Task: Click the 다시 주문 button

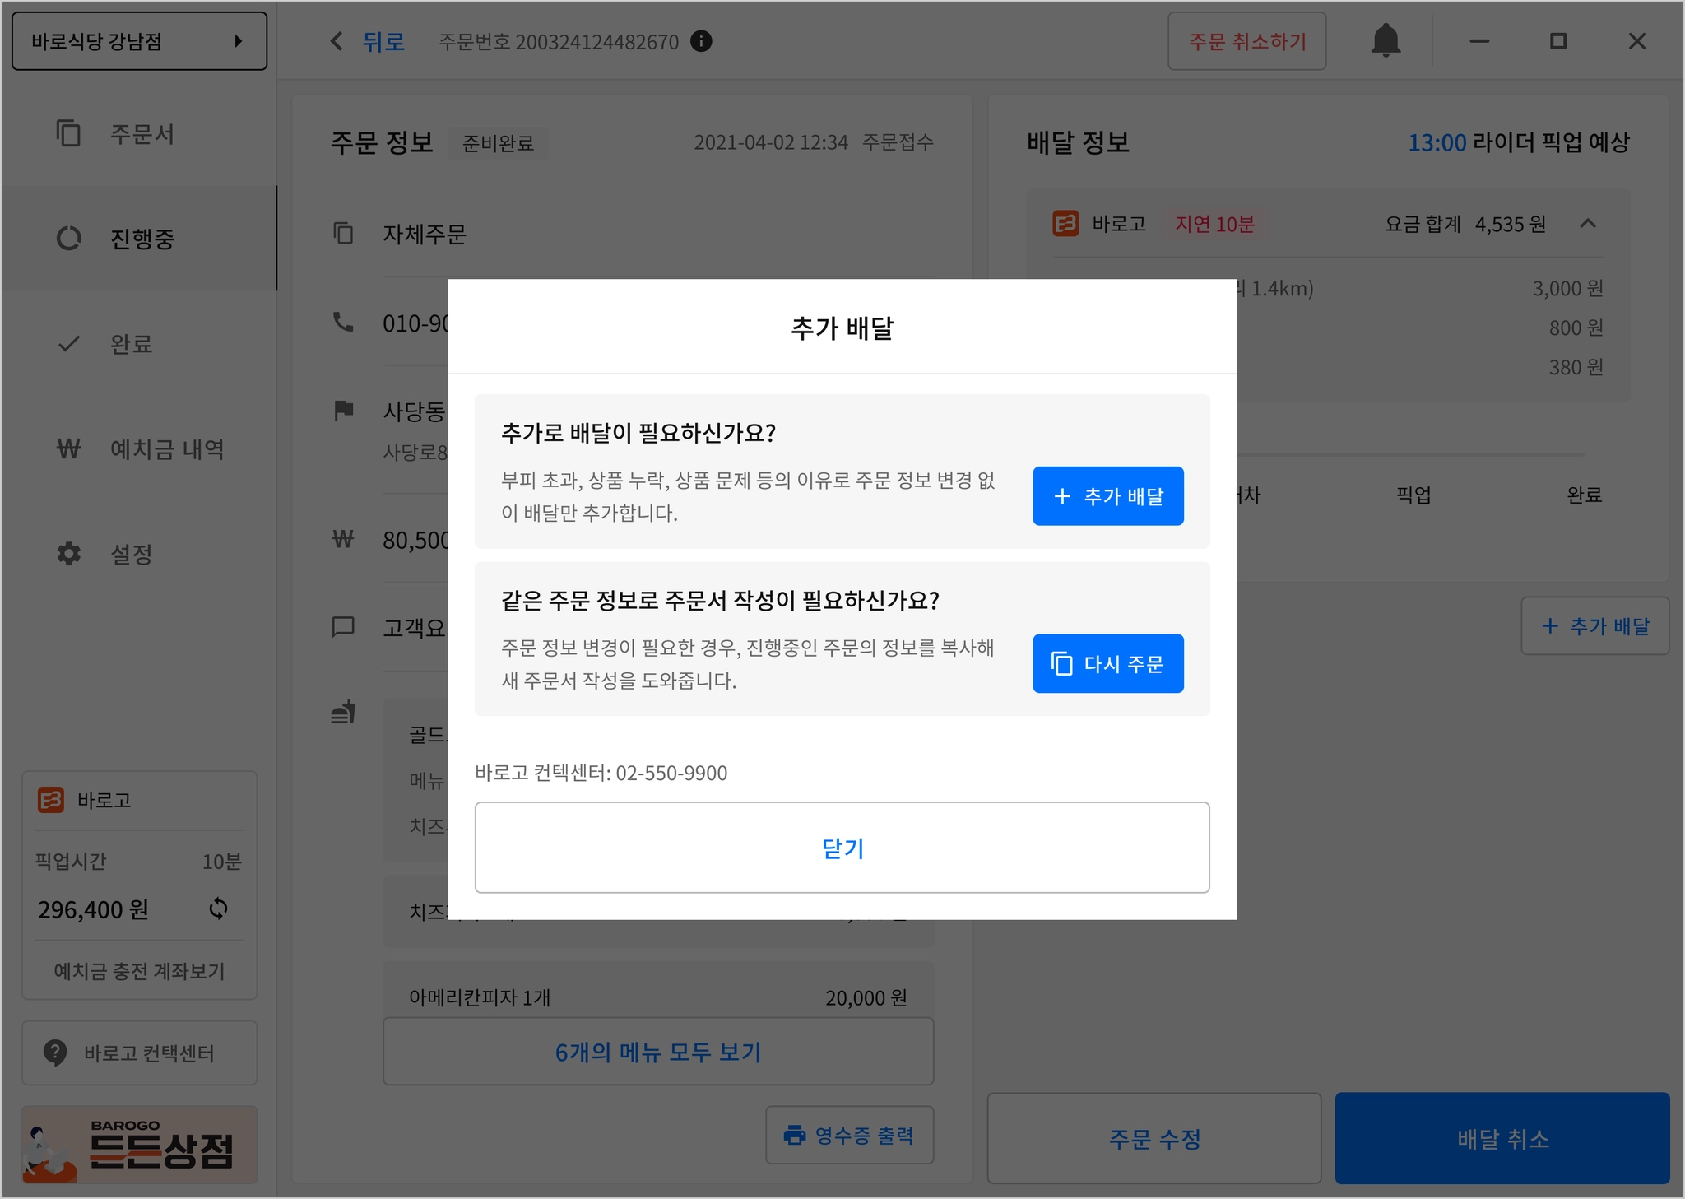Action: click(1107, 663)
